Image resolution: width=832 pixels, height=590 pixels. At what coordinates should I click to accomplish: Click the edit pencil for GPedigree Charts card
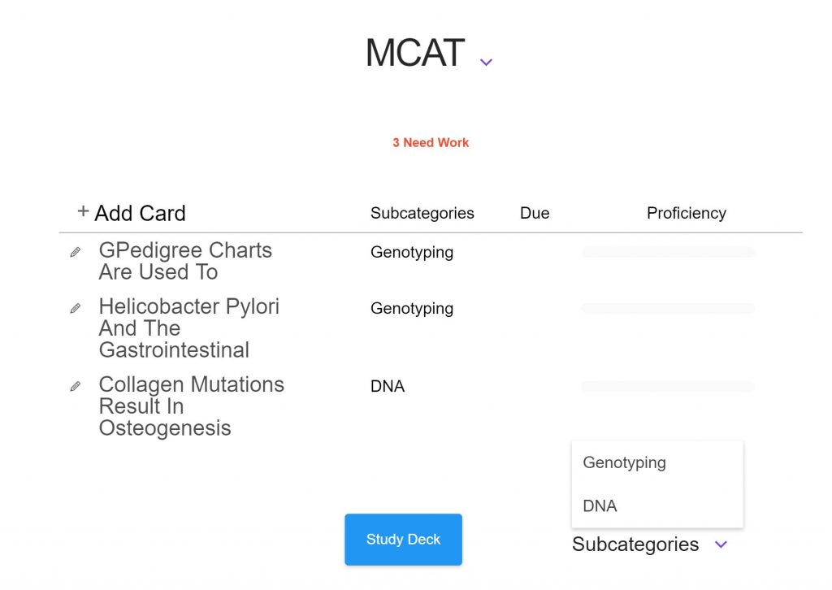pos(76,252)
